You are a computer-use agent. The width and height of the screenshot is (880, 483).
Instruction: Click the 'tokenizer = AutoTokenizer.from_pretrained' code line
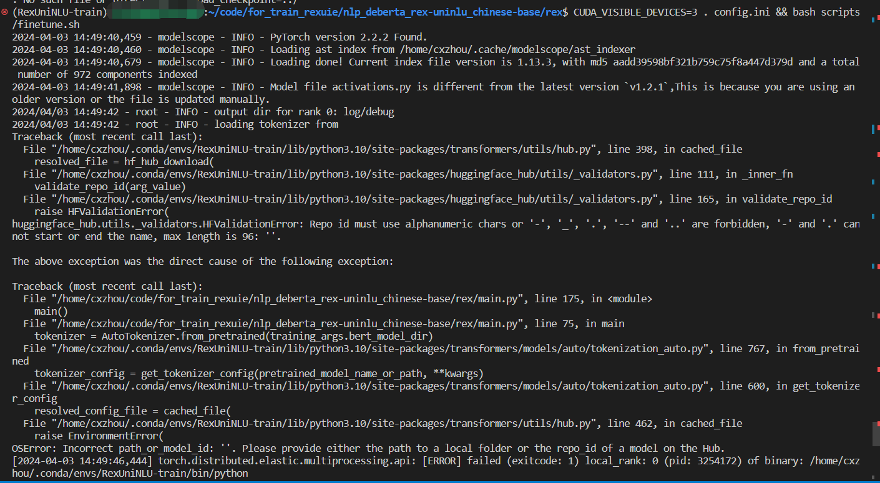point(234,337)
